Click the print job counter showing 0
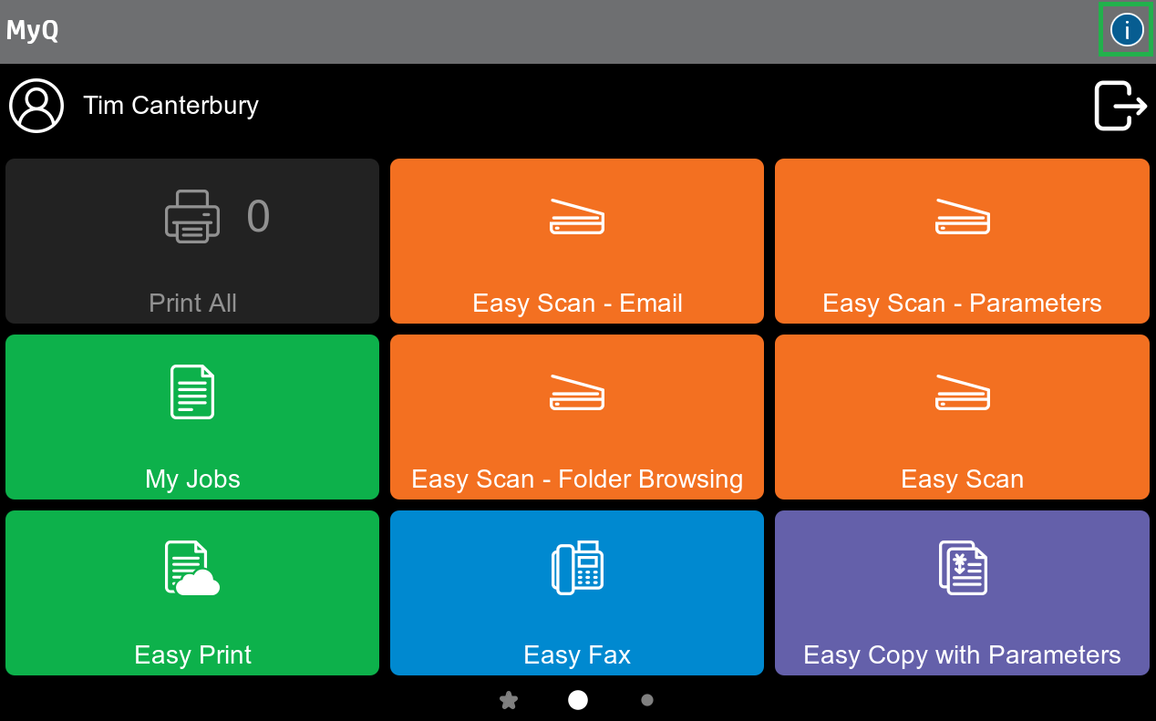The image size is (1156, 721). (258, 217)
